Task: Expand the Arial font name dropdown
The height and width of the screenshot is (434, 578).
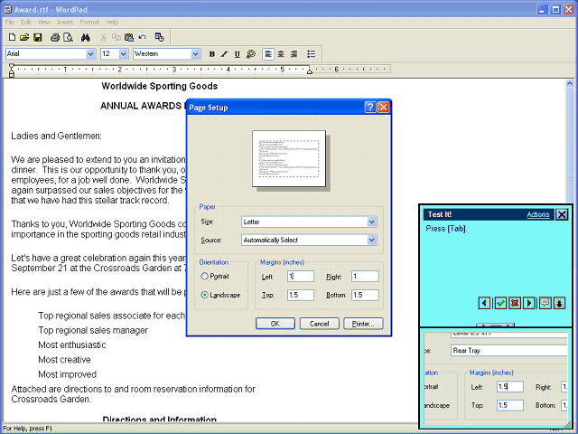Action: tap(89, 54)
